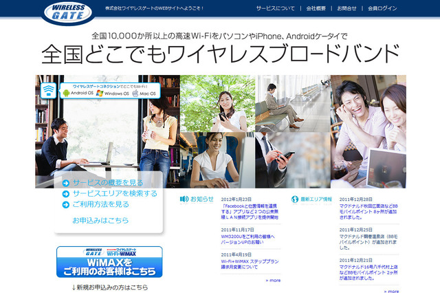Image resolution: width=440 pixels, height=293 pixels.
Task: Open マクドナルド16号八千代村上店 area update
Action: [368, 272]
